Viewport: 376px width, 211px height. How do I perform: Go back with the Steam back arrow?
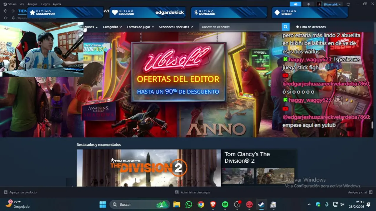(5, 11)
